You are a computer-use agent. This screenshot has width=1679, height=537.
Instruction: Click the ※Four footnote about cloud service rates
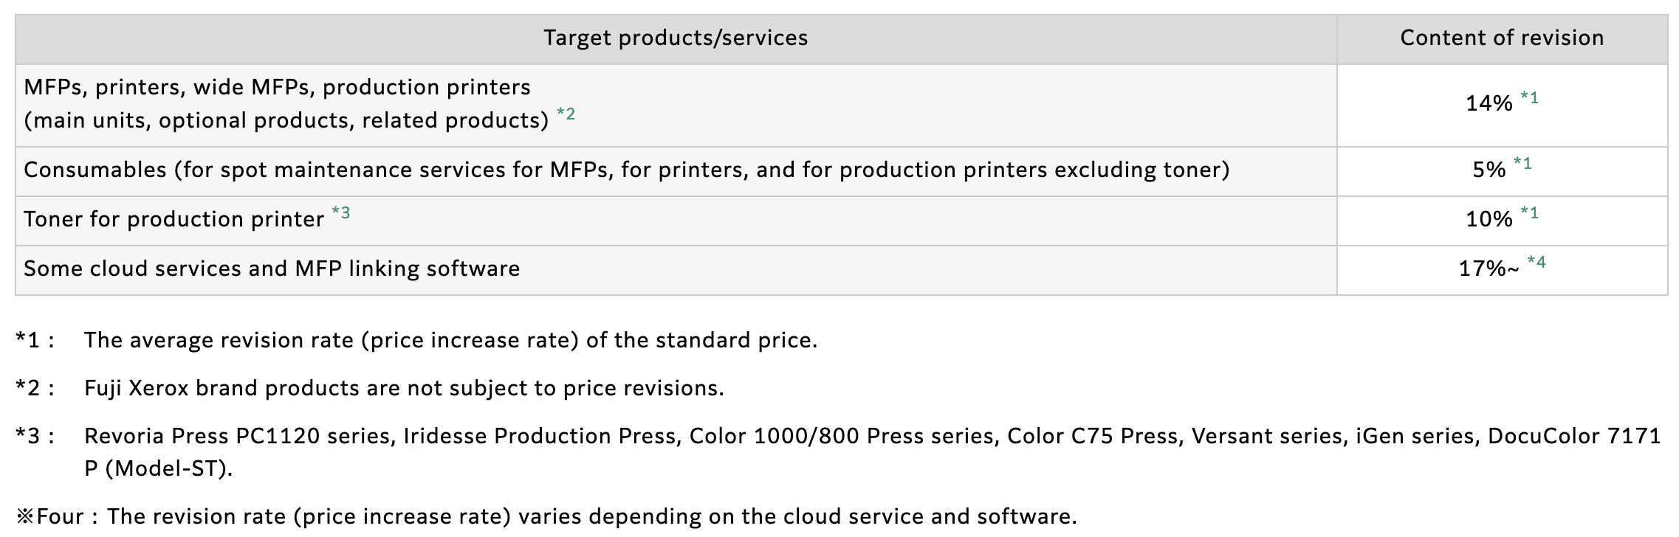(546, 516)
